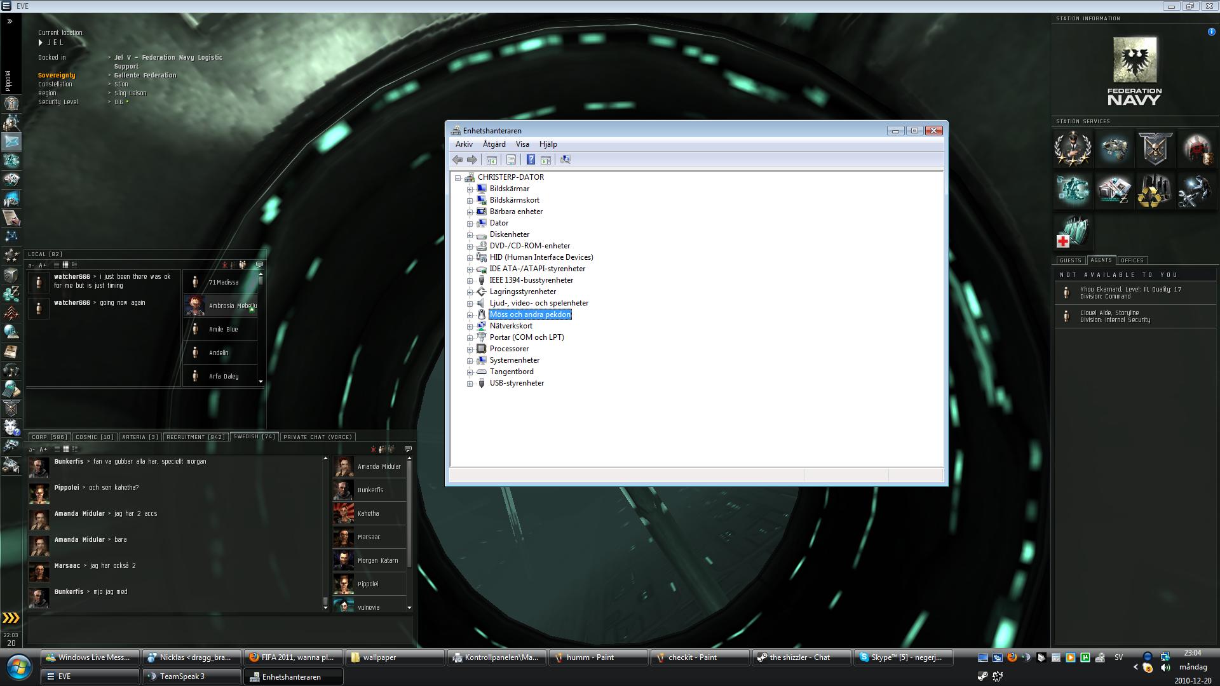Open the Åtgärd menu
This screenshot has height=686, width=1220.
click(x=494, y=144)
